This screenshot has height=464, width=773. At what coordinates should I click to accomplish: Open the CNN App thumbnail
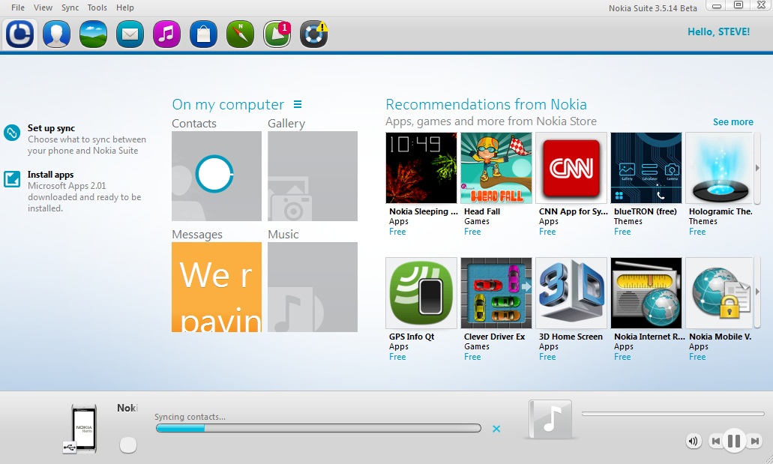click(x=571, y=168)
